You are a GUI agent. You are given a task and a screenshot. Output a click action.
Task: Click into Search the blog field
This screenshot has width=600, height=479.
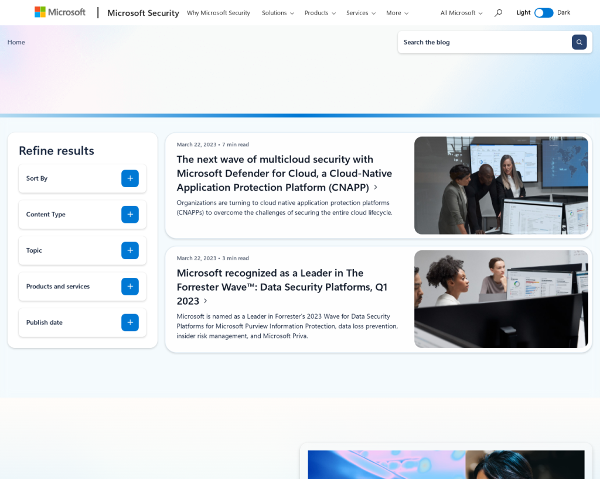[485, 42]
